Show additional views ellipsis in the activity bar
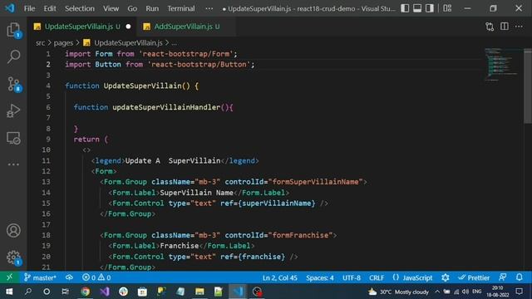The image size is (532, 299). tap(13, 164)
